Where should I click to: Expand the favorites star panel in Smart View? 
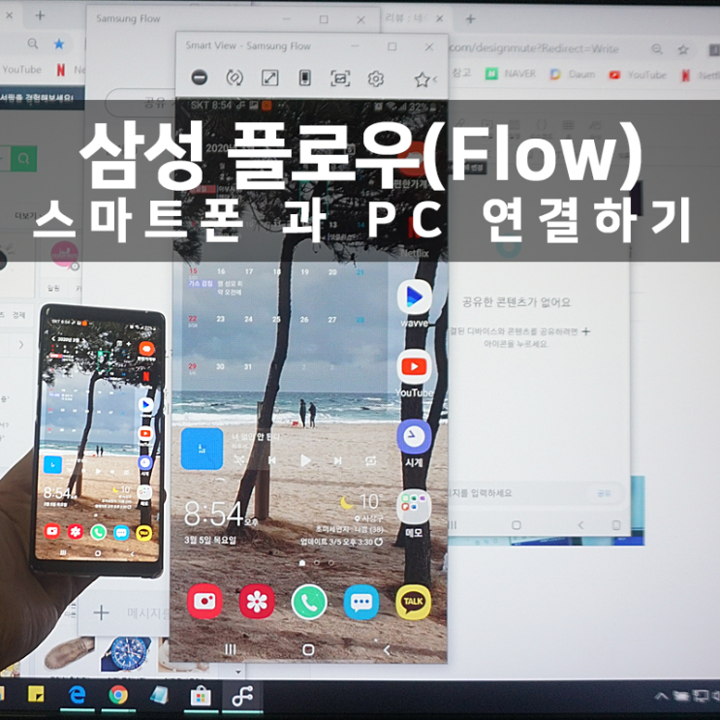[x=422, y=79]
